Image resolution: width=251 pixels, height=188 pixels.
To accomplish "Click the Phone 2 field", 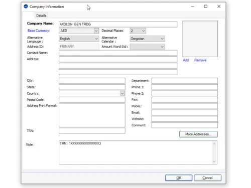I will (185, 93).
